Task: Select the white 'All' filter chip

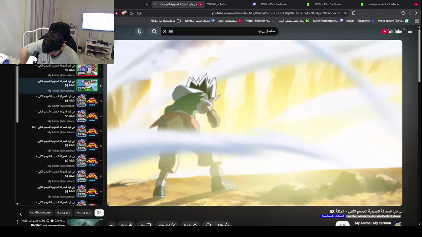Action: point(99,213)
